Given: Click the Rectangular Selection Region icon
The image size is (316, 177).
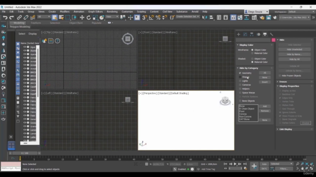Looking at the screenshot, I should click(x=68, y=18).
